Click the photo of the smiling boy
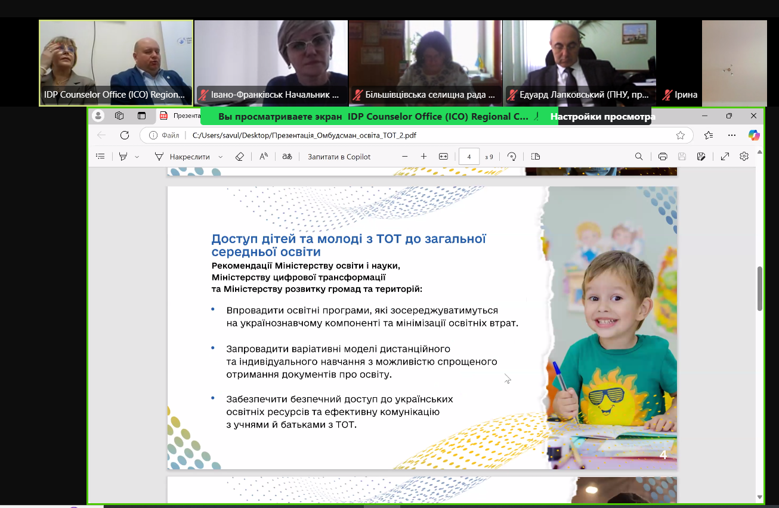 [x=611, y=328]
